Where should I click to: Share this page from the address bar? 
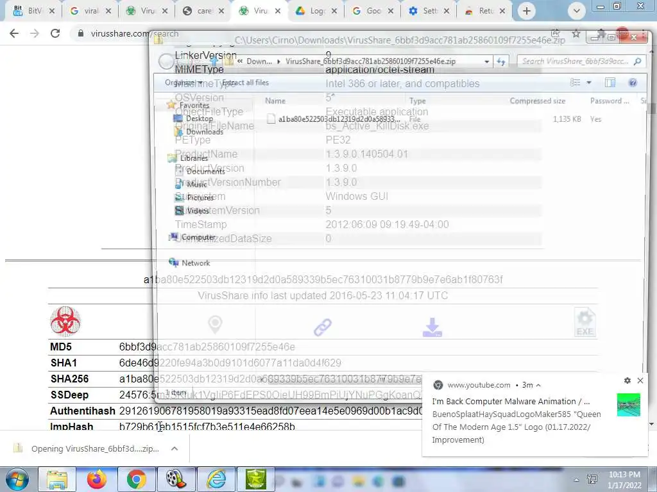pyautogui.click(x=556, y=33)
